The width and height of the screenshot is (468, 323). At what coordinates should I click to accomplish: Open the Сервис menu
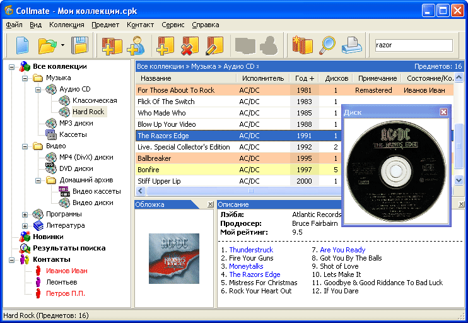coord(173,25)
